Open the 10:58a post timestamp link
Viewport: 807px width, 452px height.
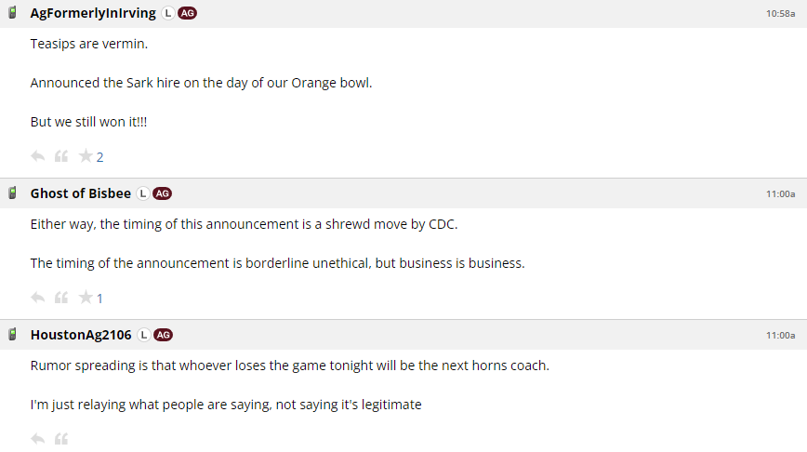[780, 14]
